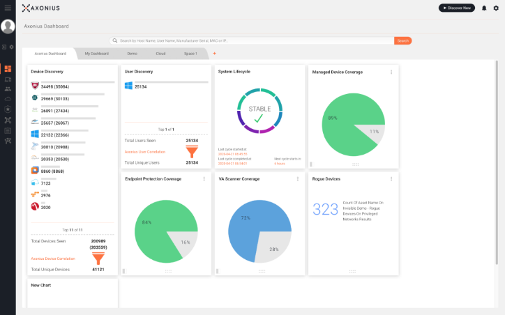Click the AWS-style orange icon beside 2976

pyautogui.click(x=35, y=194)
